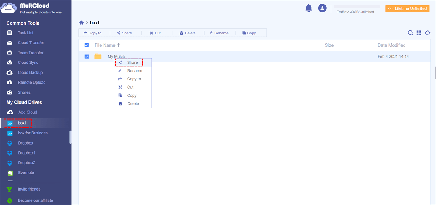Click the Copy toolbar button
Image resolution: width=436 pixels, height=205 pixels.
point(249,33)
